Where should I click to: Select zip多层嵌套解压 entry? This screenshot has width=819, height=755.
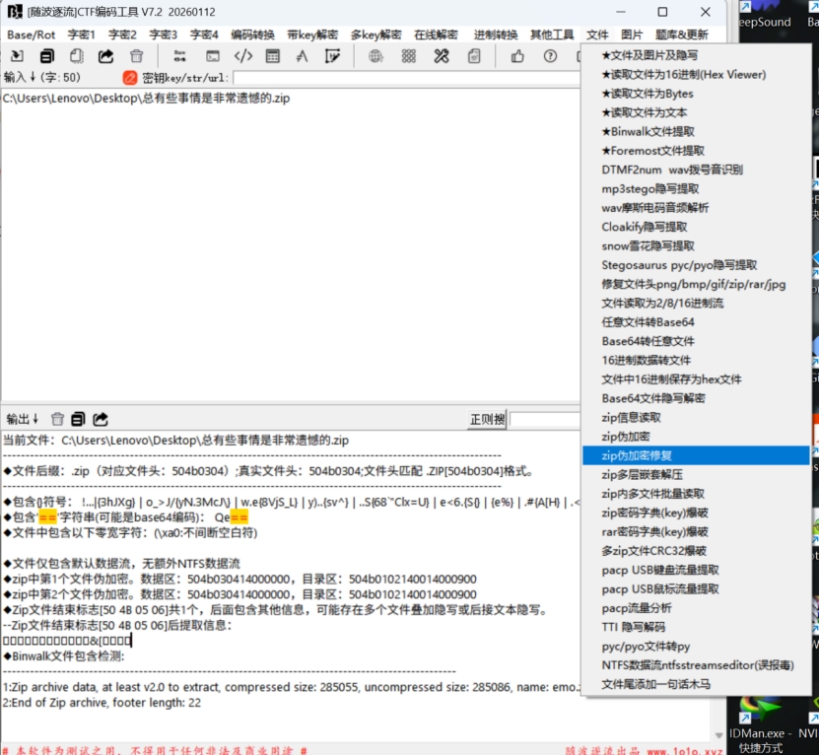tap(696, 474)
